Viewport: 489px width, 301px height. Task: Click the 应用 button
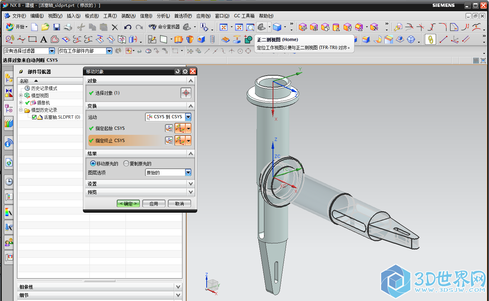(154, 204)
